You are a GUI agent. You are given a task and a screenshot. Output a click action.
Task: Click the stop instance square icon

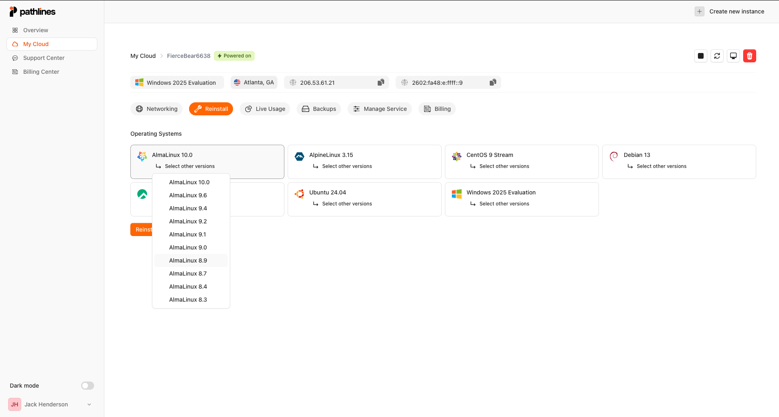tap(700, 56)
